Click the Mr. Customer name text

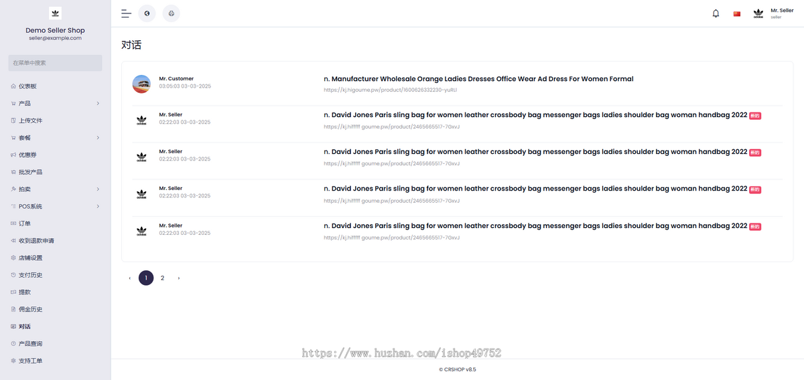coord(176,79)
